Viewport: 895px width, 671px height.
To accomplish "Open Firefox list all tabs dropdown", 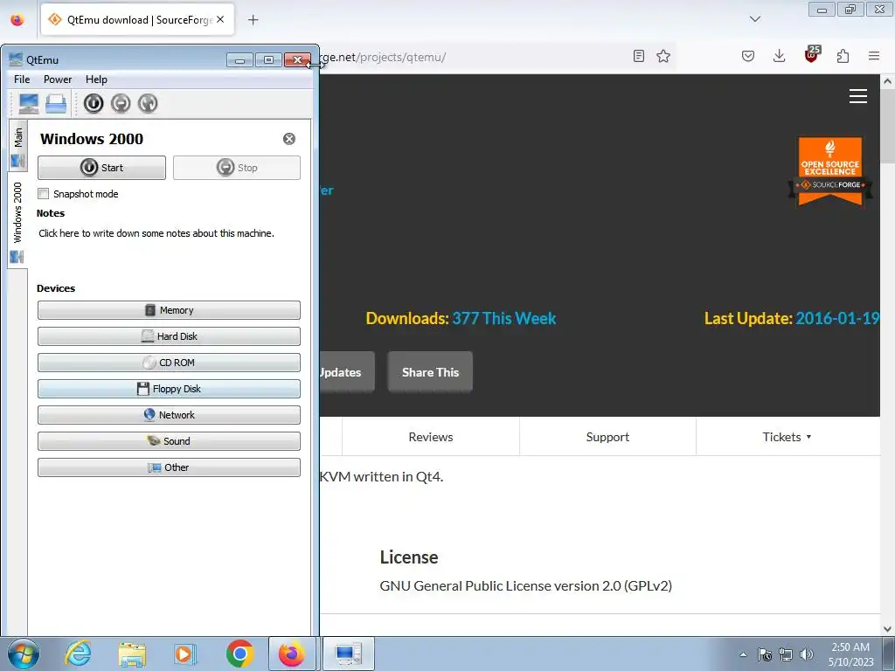I will click(754, 19).
